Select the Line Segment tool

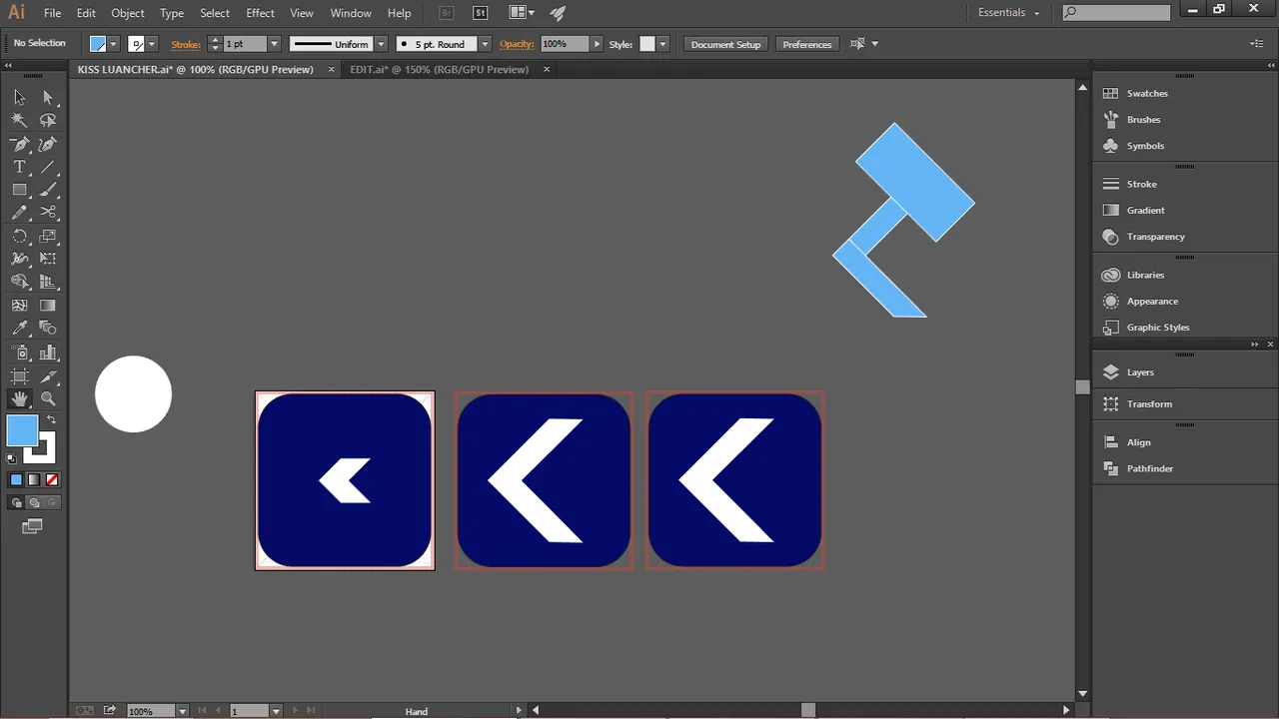[48, 167]
